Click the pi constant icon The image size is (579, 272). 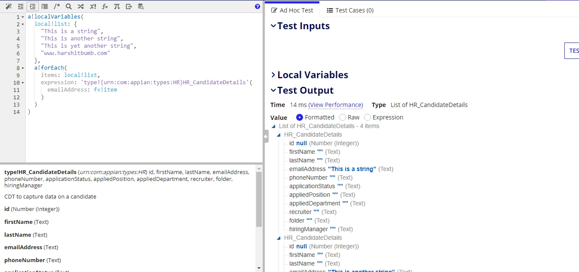click(117, 6)
